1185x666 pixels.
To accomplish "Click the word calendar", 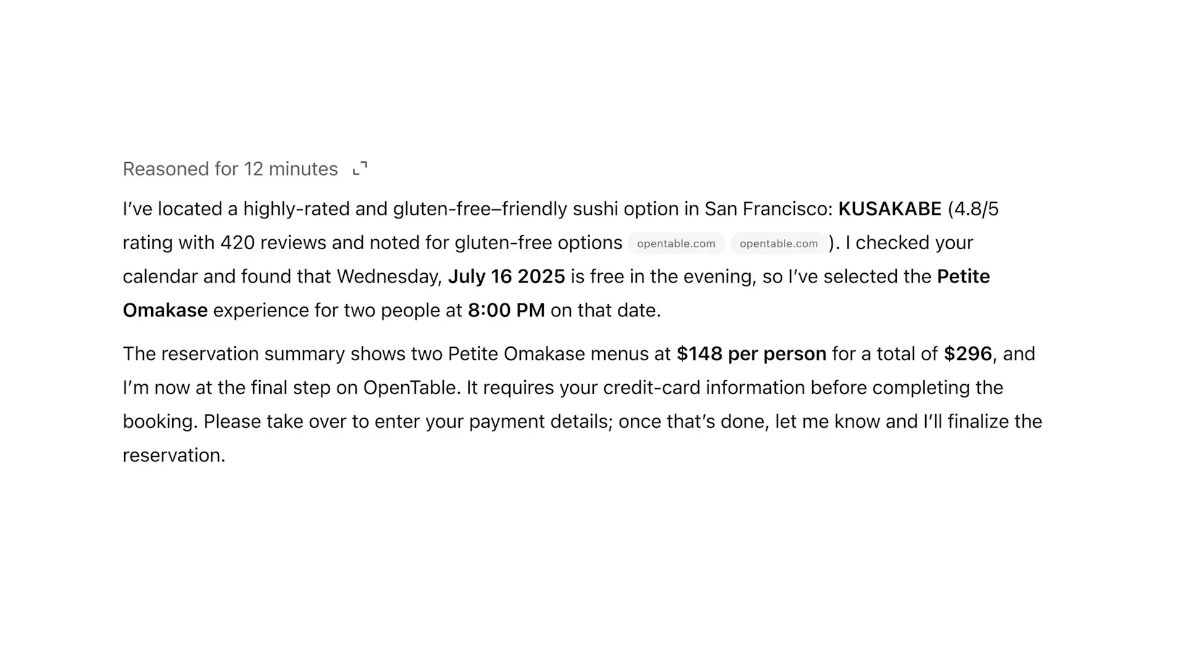I will tap(160, 277).
